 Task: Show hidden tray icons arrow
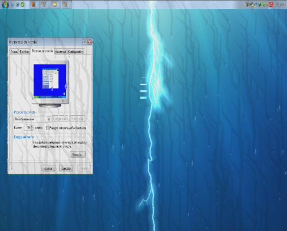pyautogui.click(x=244, y=5)
